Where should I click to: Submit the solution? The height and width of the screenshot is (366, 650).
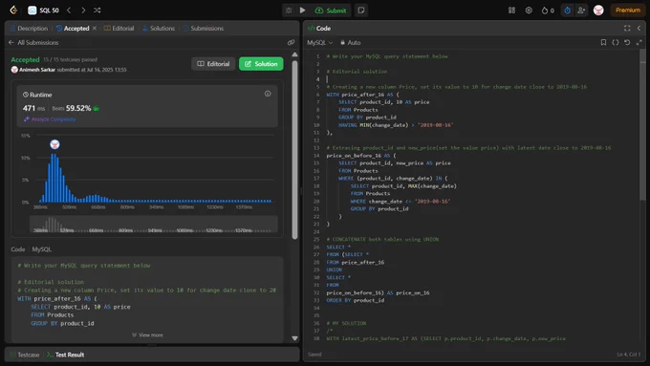point(331,11)
